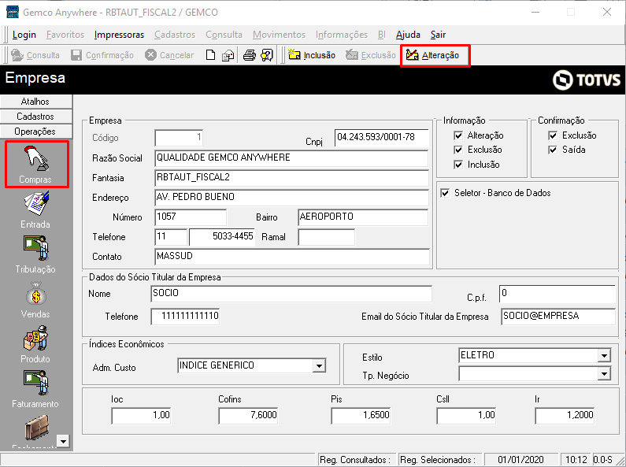Open the Login menu
The image size is (626, 467).
[24, 35]
